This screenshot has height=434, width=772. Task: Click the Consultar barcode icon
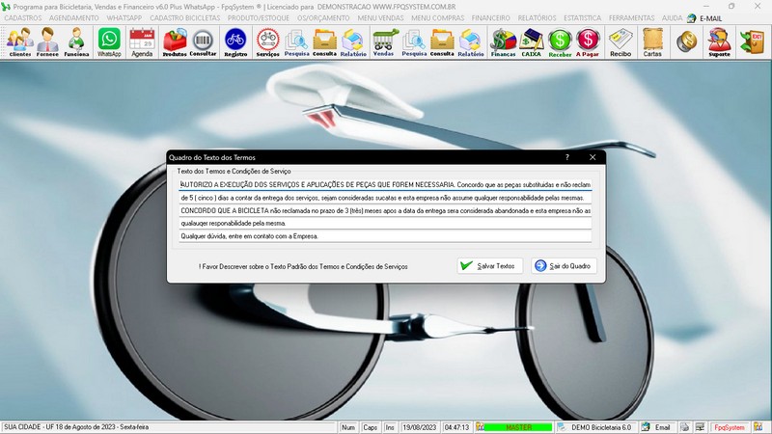click(203, 42)
